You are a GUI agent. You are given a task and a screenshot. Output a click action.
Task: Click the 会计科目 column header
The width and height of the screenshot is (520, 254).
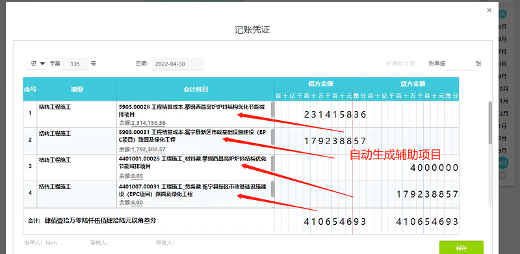(196, 90)
